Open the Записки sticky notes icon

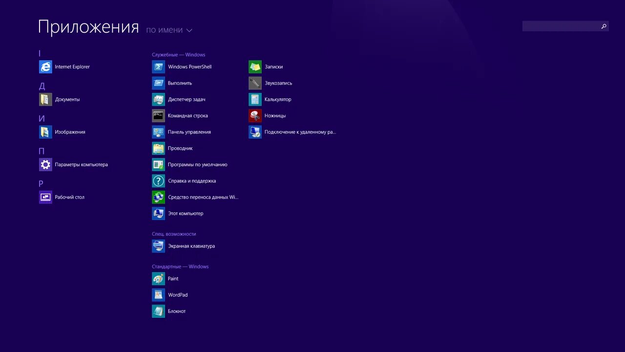click(255, 67)
